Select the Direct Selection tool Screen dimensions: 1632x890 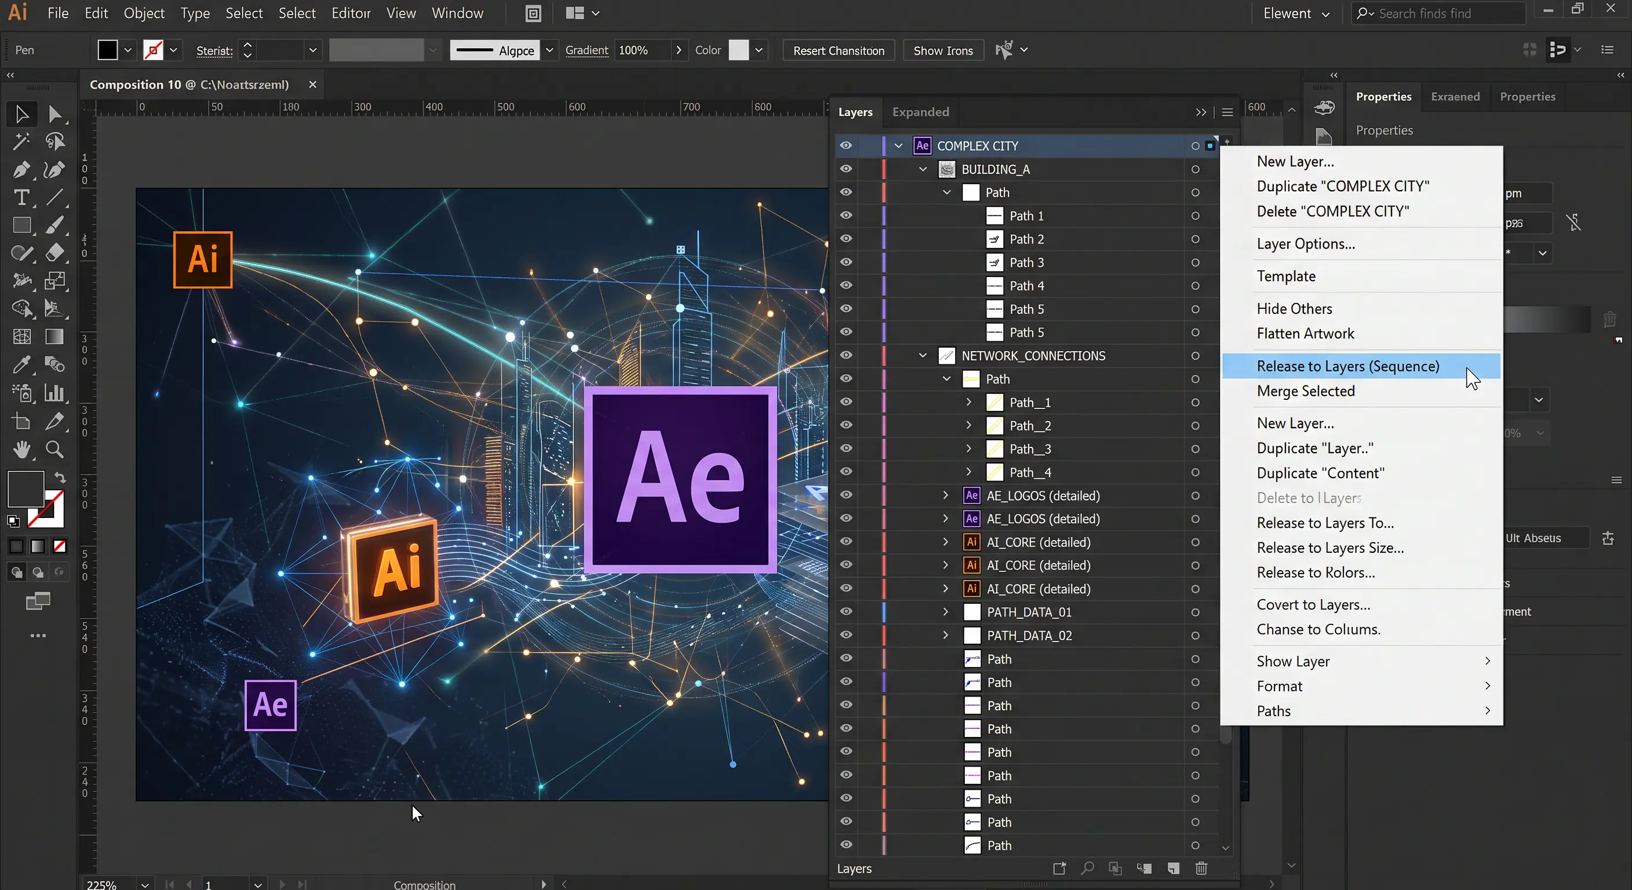[x=54, y=114]
